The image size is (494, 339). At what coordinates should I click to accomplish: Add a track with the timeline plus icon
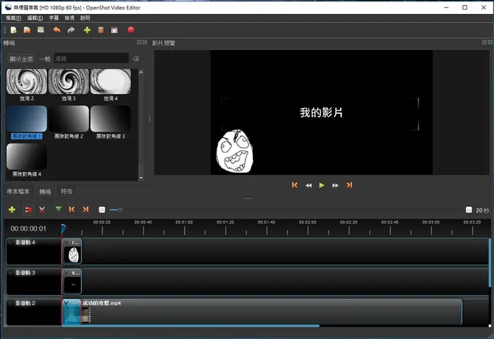[12, 210]
